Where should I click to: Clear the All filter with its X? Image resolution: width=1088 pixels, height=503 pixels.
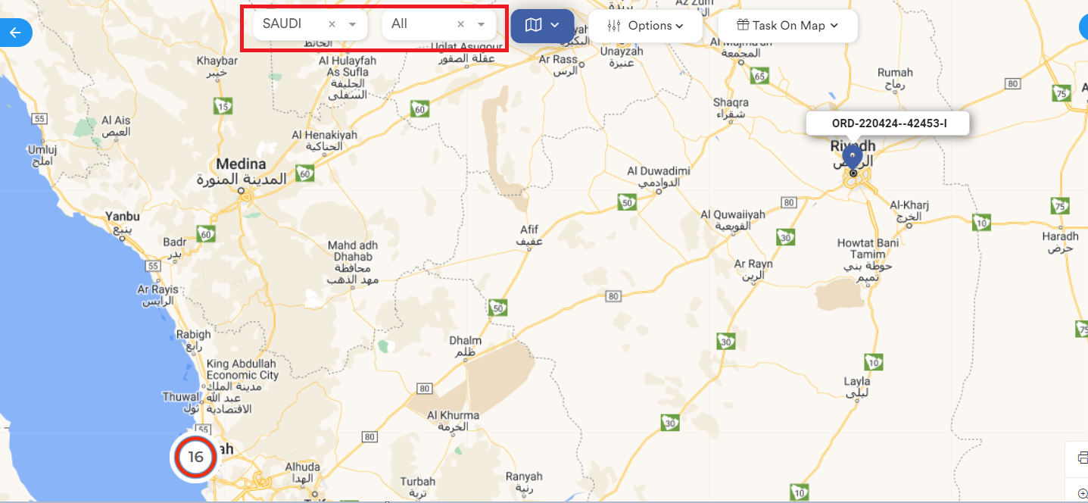(x=460, y=24)
